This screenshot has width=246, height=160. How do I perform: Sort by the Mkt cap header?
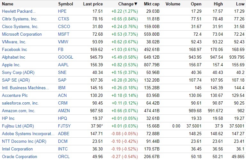(x=152, y=4)
